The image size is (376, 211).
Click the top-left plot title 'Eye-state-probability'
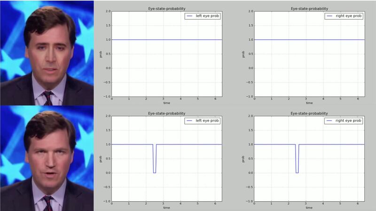[166, 8]
